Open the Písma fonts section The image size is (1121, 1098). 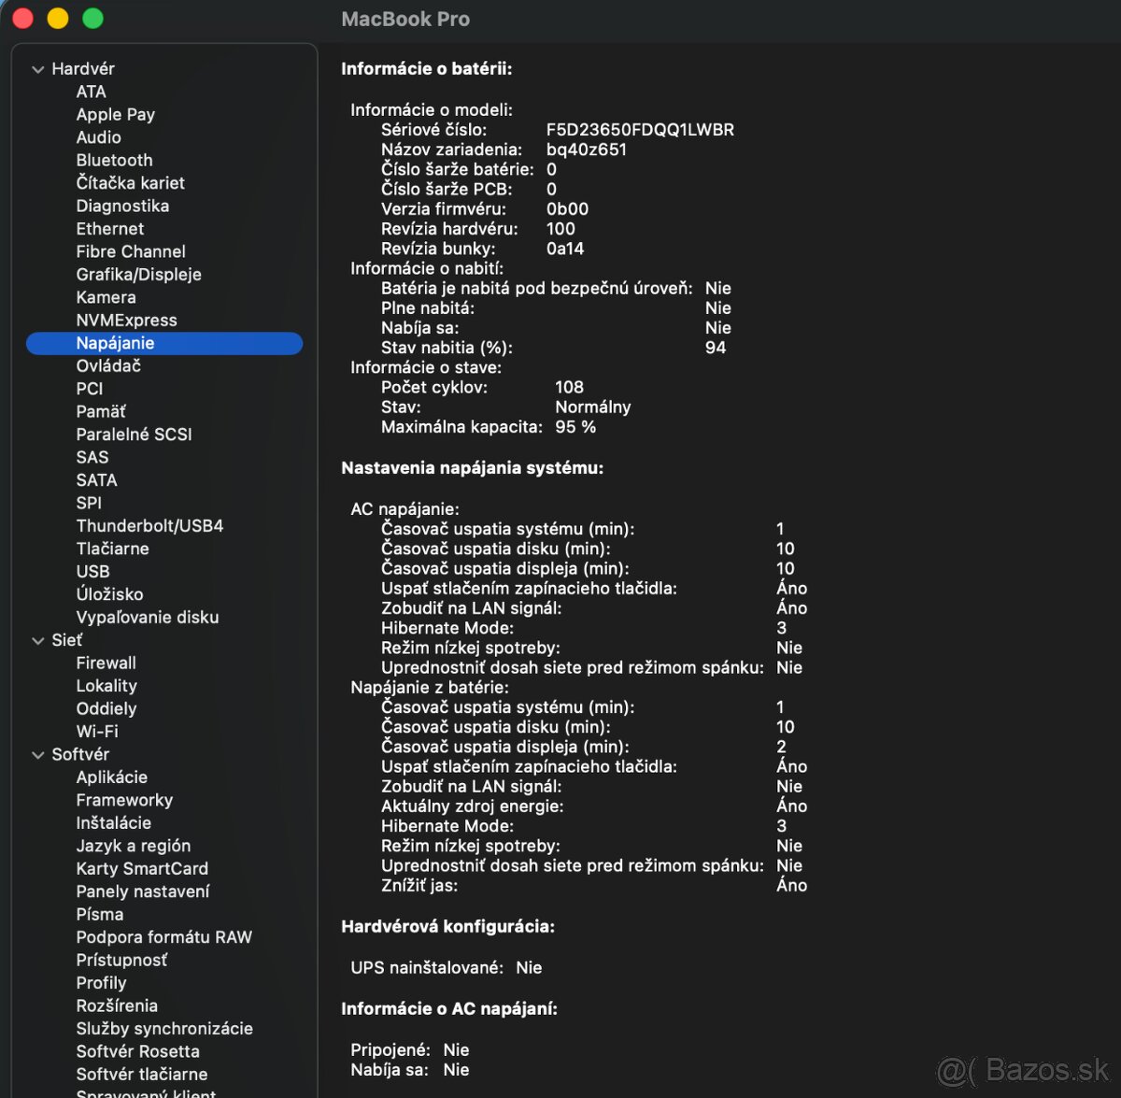tap(99, 914)
